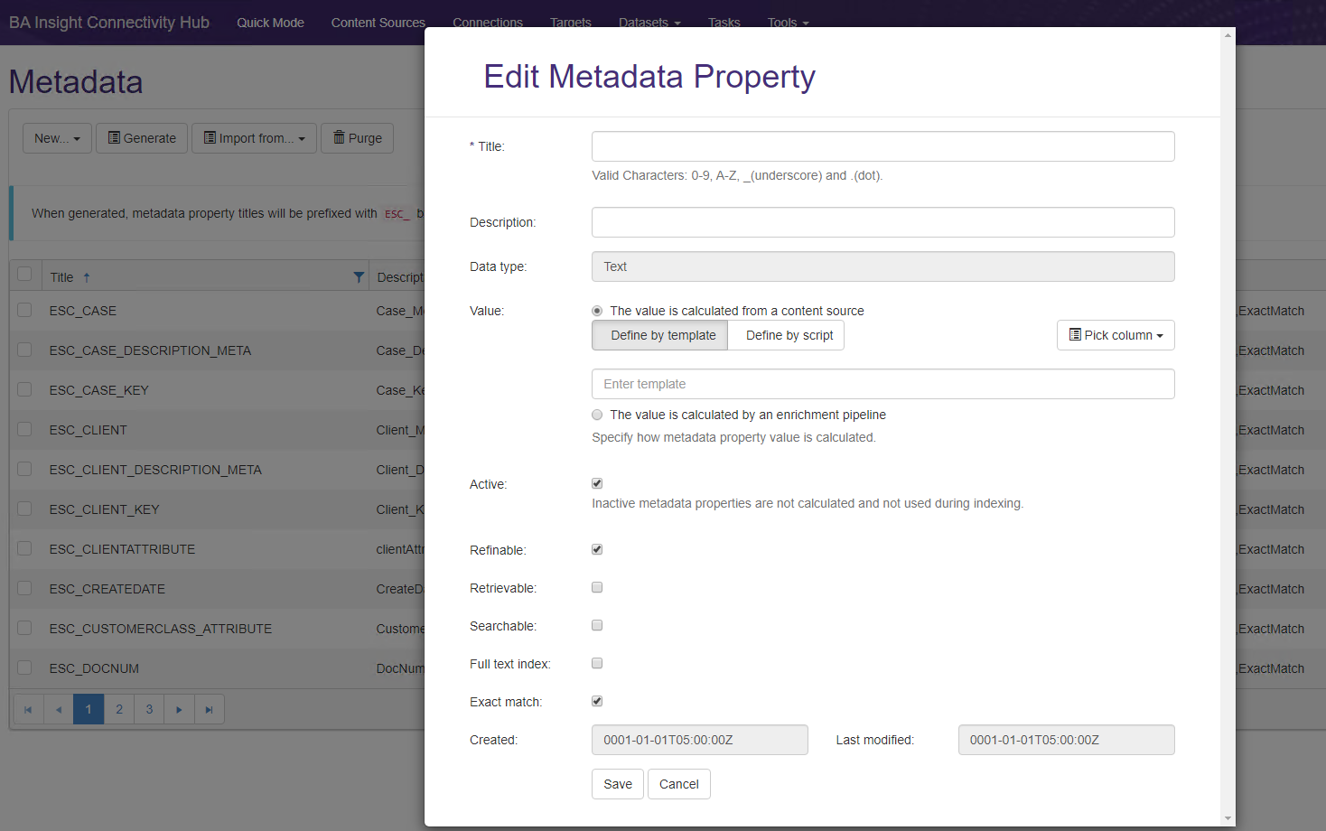Click the filter icon on Title column

click(359, 275)
